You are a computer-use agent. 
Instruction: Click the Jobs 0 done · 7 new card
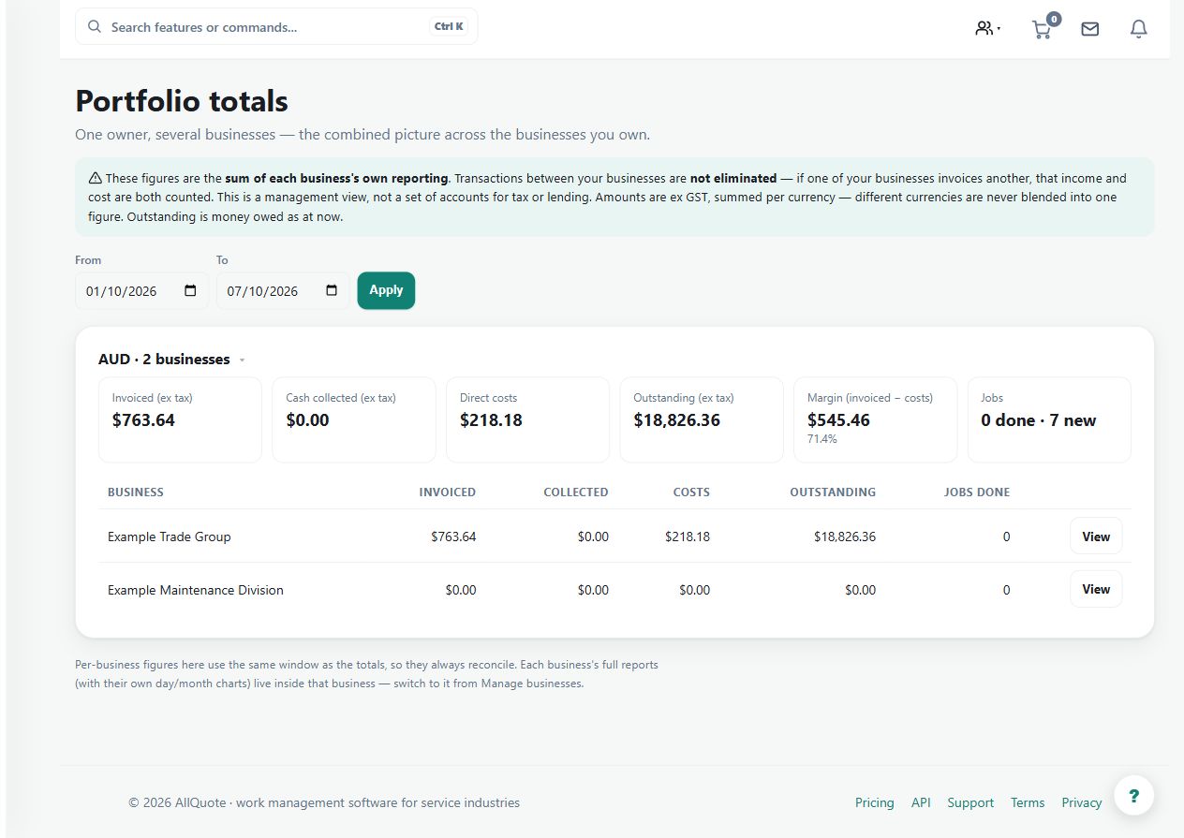pos(1049,419)
